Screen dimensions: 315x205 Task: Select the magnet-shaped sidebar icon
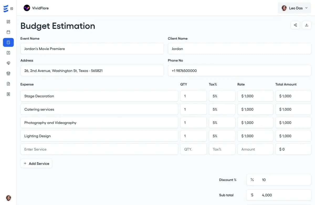tap(8, 63)
